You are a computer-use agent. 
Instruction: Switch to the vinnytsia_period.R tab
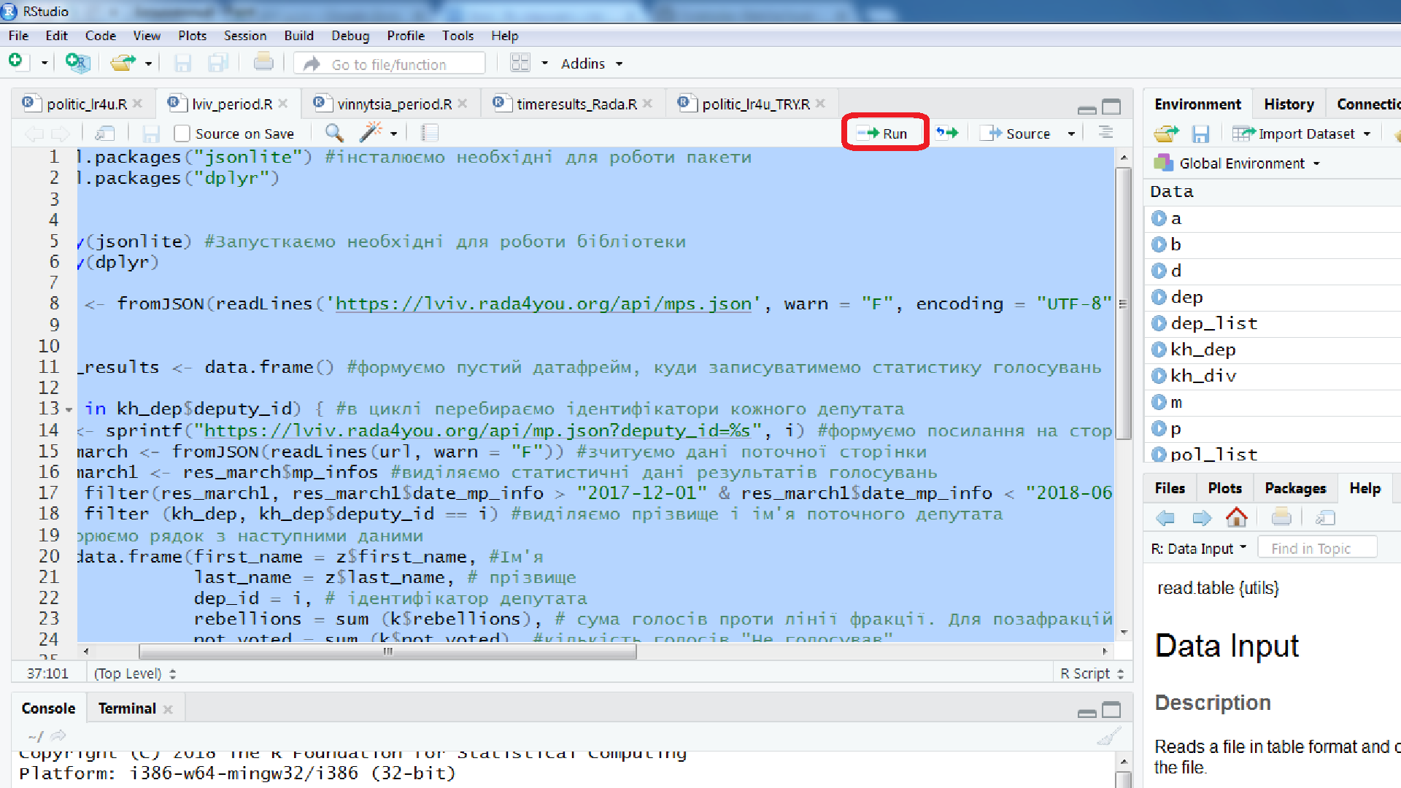(394, 104)
